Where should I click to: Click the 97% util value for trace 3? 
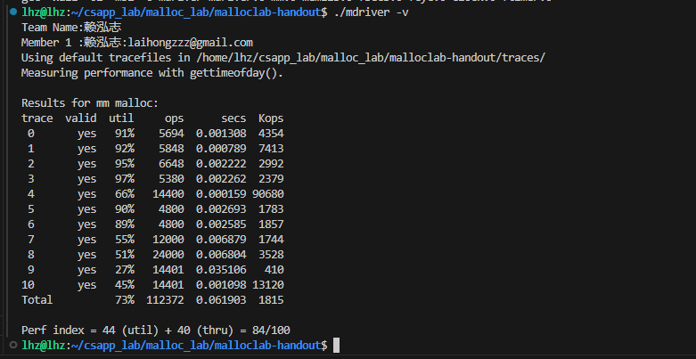(125, 178)
